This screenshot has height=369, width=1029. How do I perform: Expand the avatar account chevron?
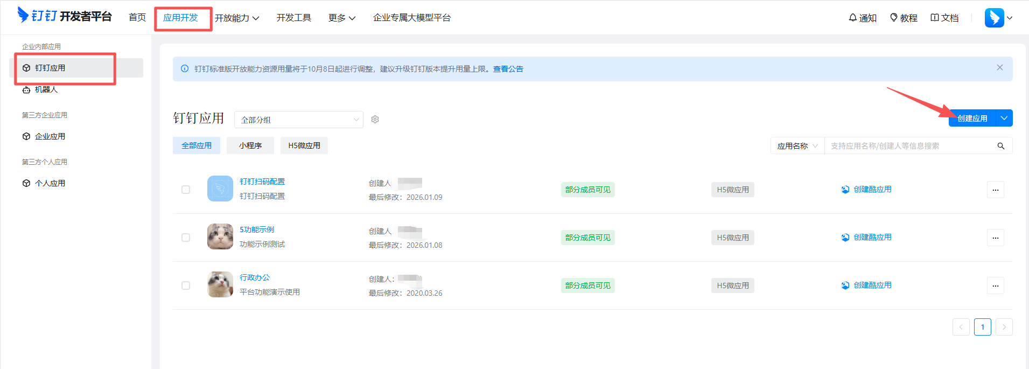pyautogui.click(x=1010, y=18)
